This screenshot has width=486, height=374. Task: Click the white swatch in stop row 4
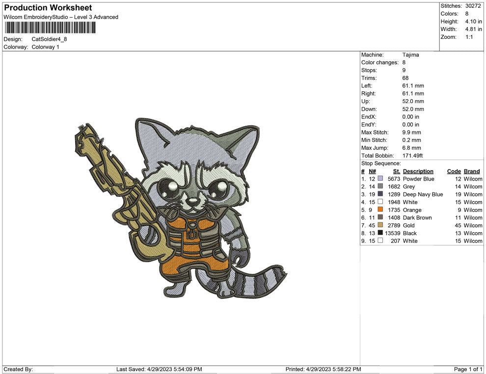[x=380, y=202]
